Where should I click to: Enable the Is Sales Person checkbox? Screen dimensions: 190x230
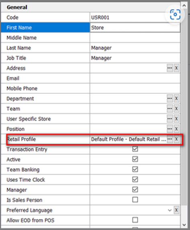pyautogui.click(x=135, y=199)
